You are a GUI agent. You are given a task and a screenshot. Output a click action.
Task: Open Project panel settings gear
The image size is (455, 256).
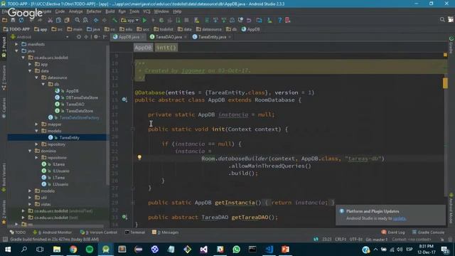(96, 37)
